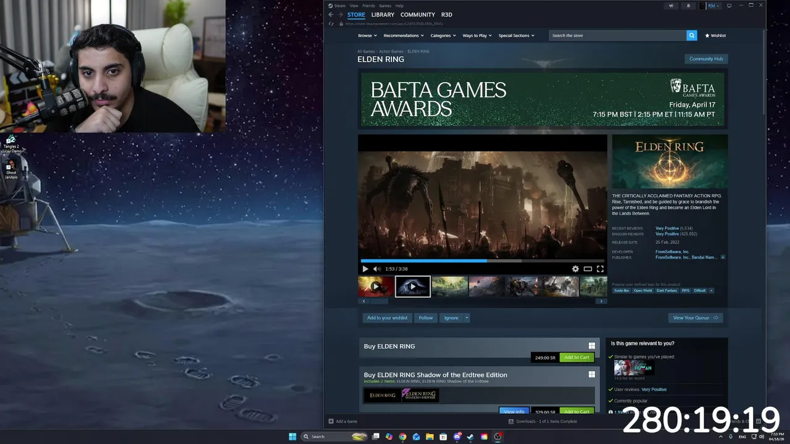The image size is (790, 444).
Task: Switch to Big Picture mode monitor icon
Action: pos(729,6)
